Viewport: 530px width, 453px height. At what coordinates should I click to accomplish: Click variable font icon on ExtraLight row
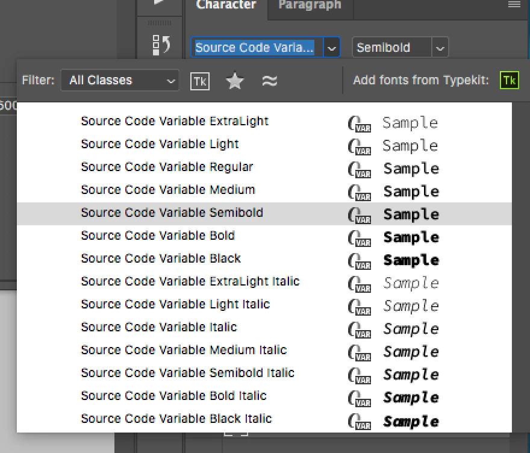(x=360, y=123)
